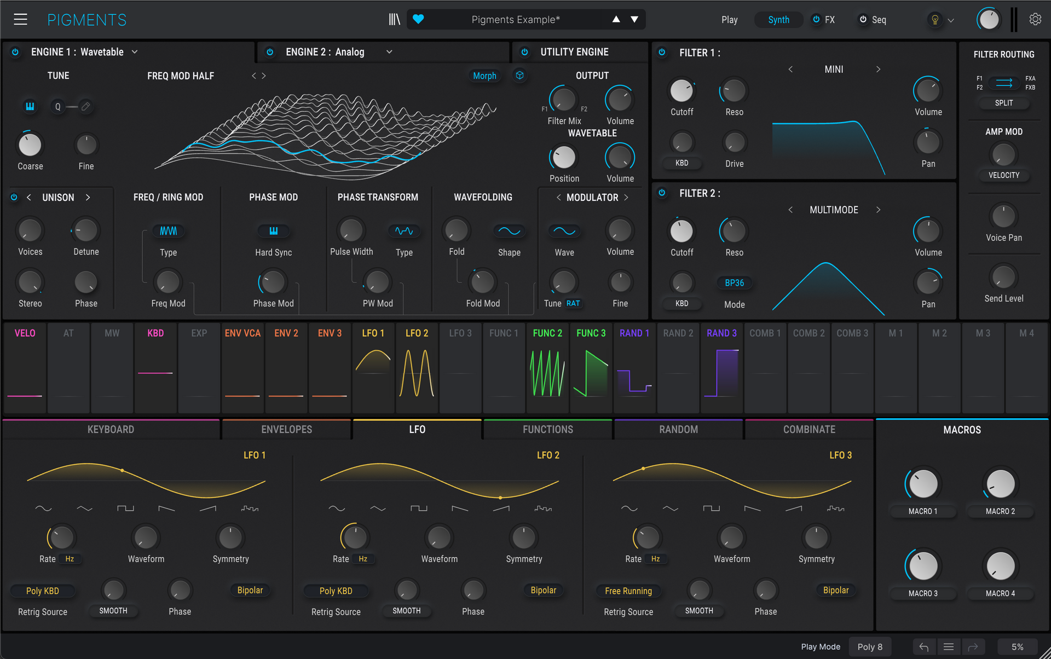Click the undo arrow icon
1051x659 pixels.
click(x=924, y=647)
